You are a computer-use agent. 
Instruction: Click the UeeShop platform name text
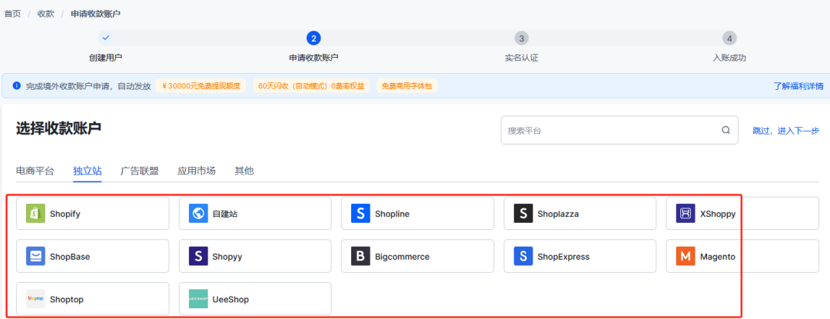(x=231, y=300)
